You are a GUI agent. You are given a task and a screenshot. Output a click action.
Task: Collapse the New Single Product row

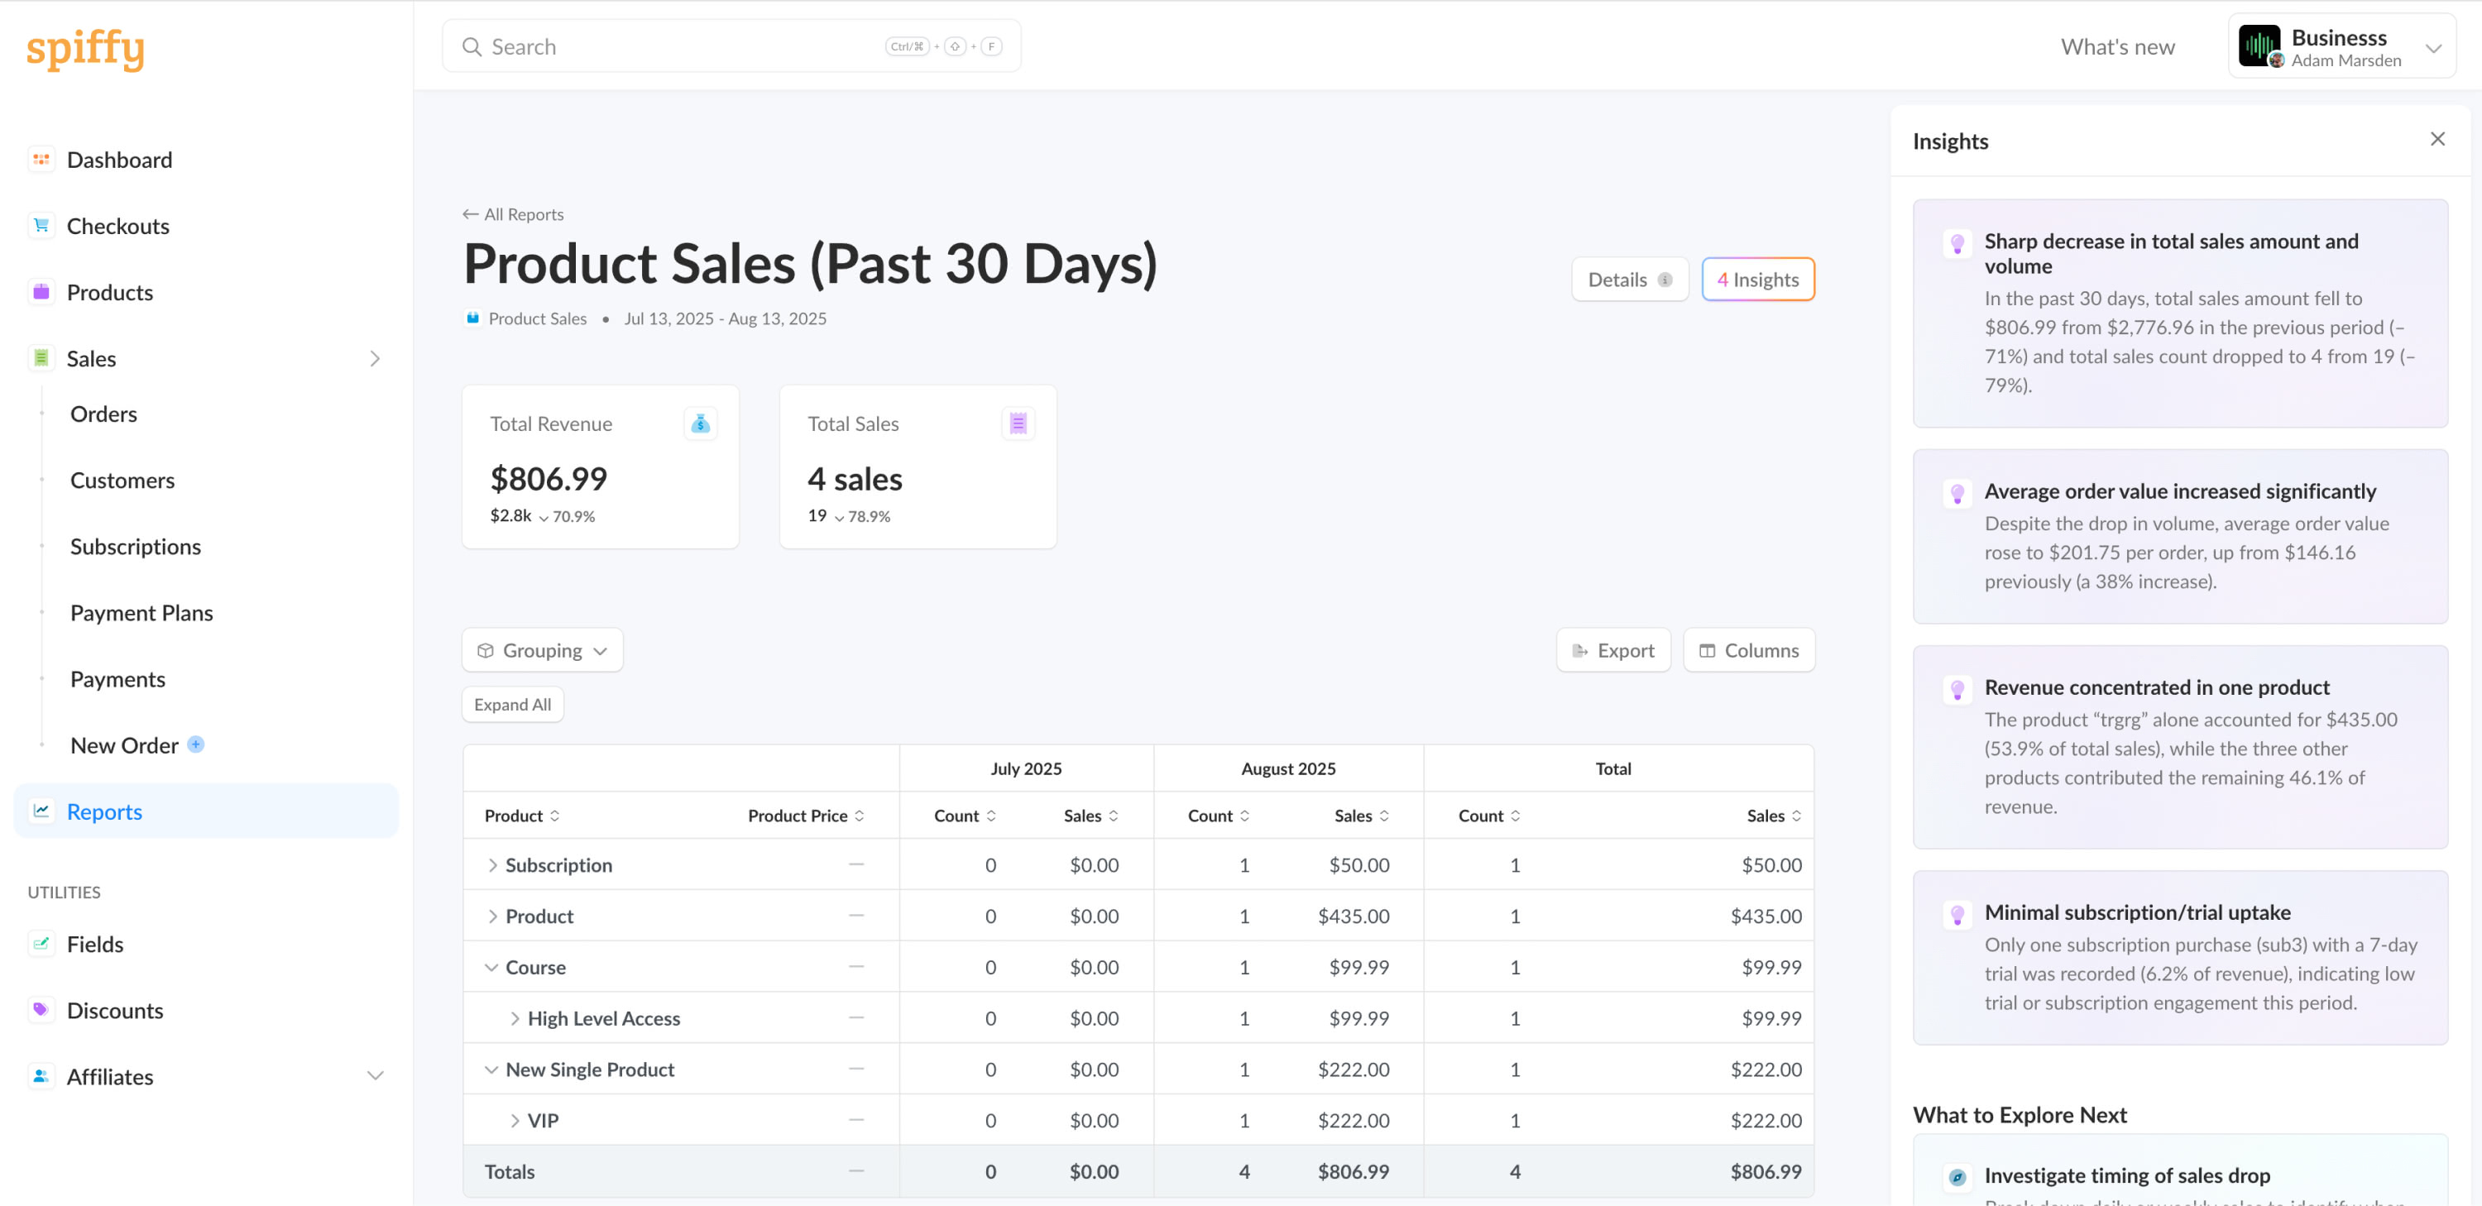tap(491, 1070)
